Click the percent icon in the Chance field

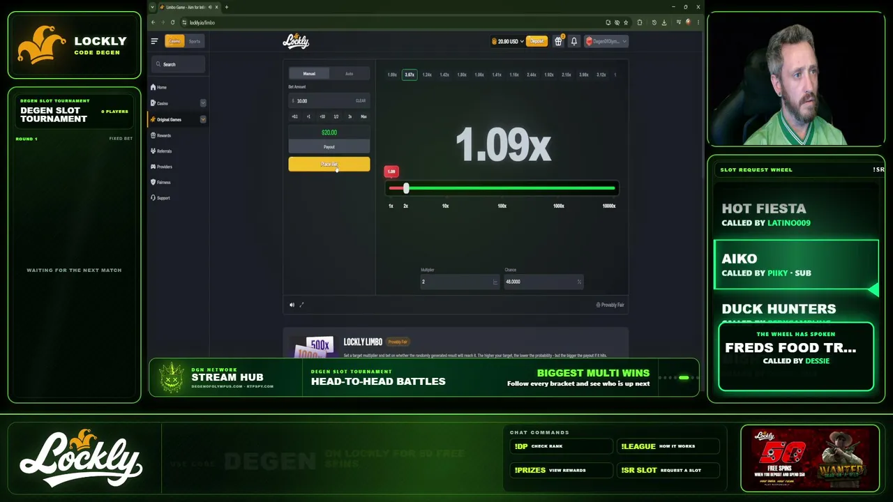pyautogui.click(x=579, y=282)
